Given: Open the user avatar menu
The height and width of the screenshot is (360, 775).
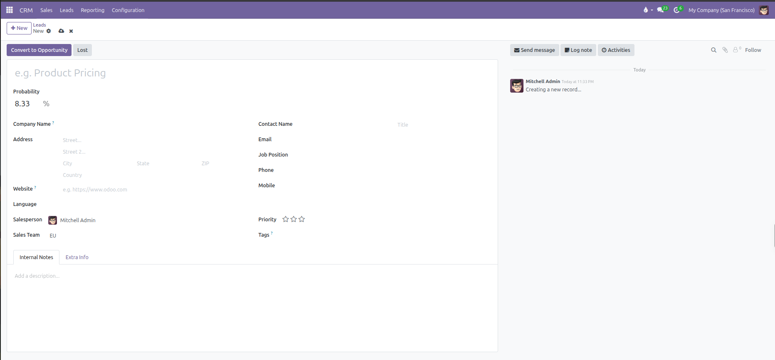Looking at the screenshot, I should click(764, 10).
